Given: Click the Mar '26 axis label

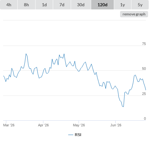Looking at the screenshot, I should point(9,125).
